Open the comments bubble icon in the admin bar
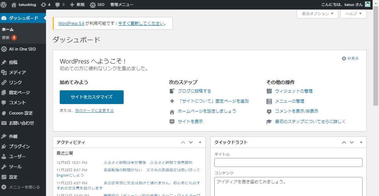 coord(57,5)
